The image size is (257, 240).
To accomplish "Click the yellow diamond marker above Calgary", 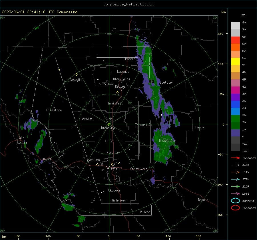I will click(113, 164).
